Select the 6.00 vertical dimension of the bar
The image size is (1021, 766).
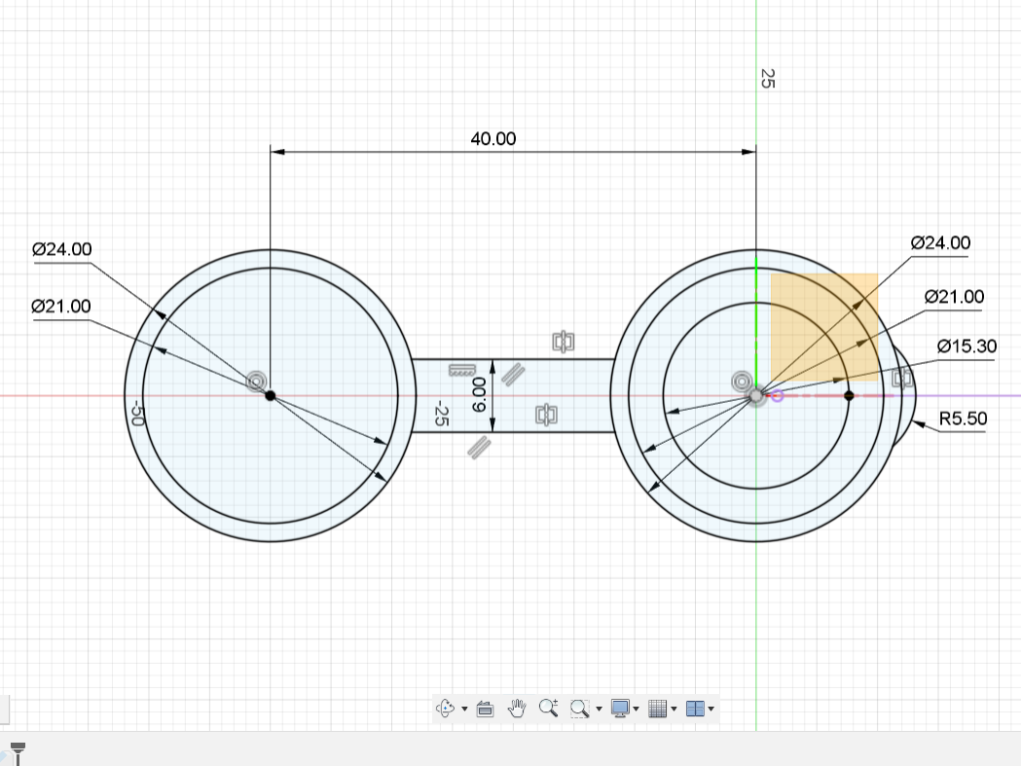tap(478, 395)
